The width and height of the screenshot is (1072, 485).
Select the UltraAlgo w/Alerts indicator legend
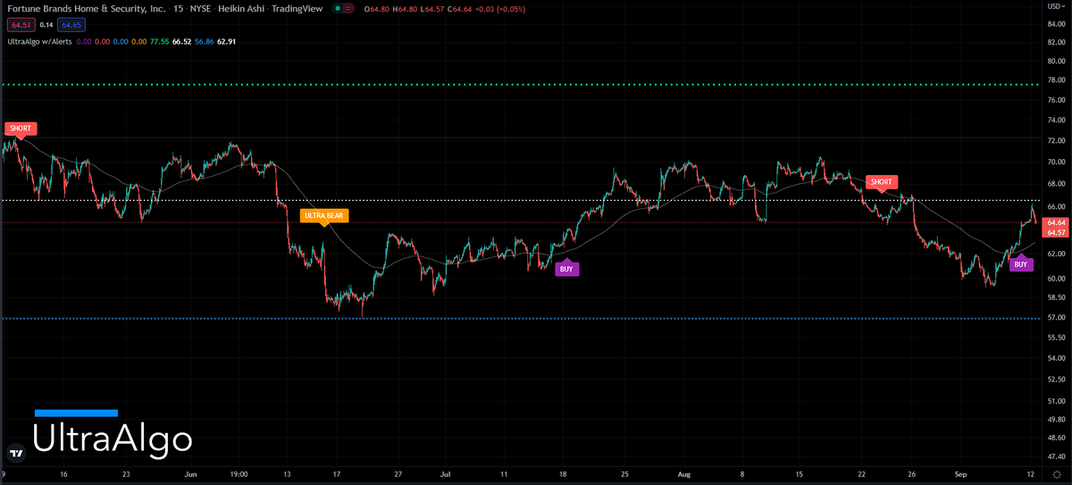pyautogui.click(x=38, y=41)
